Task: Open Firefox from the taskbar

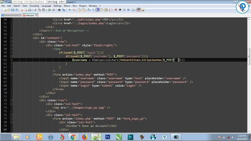Action: tap(85, 137)
